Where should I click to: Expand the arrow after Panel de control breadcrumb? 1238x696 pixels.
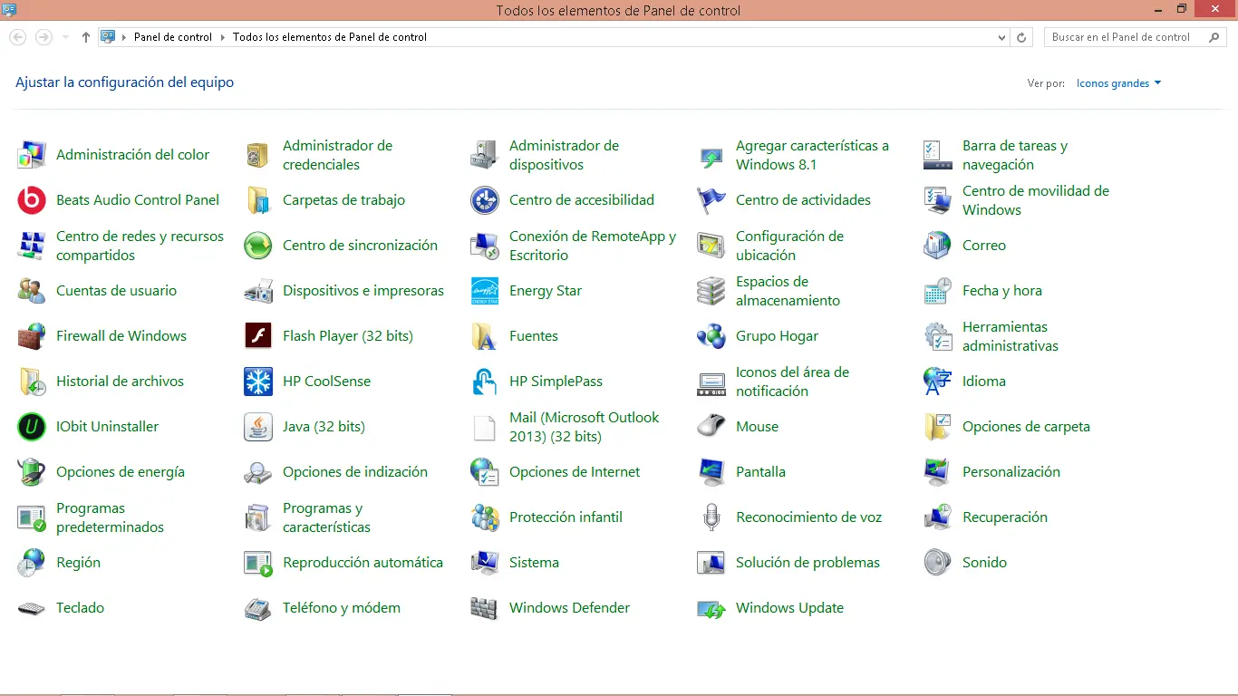tap(223, 37)
